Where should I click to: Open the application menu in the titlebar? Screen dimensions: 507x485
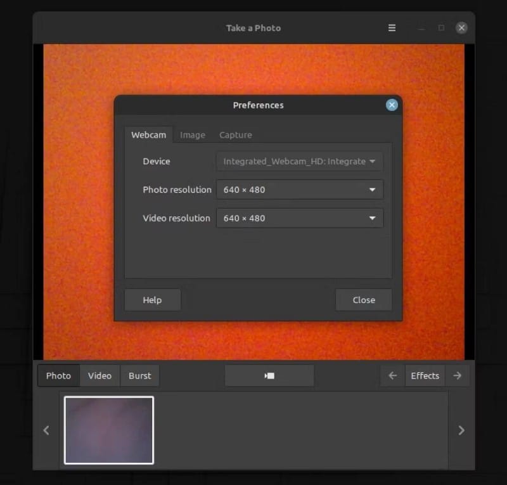click(x=392, y=28)
